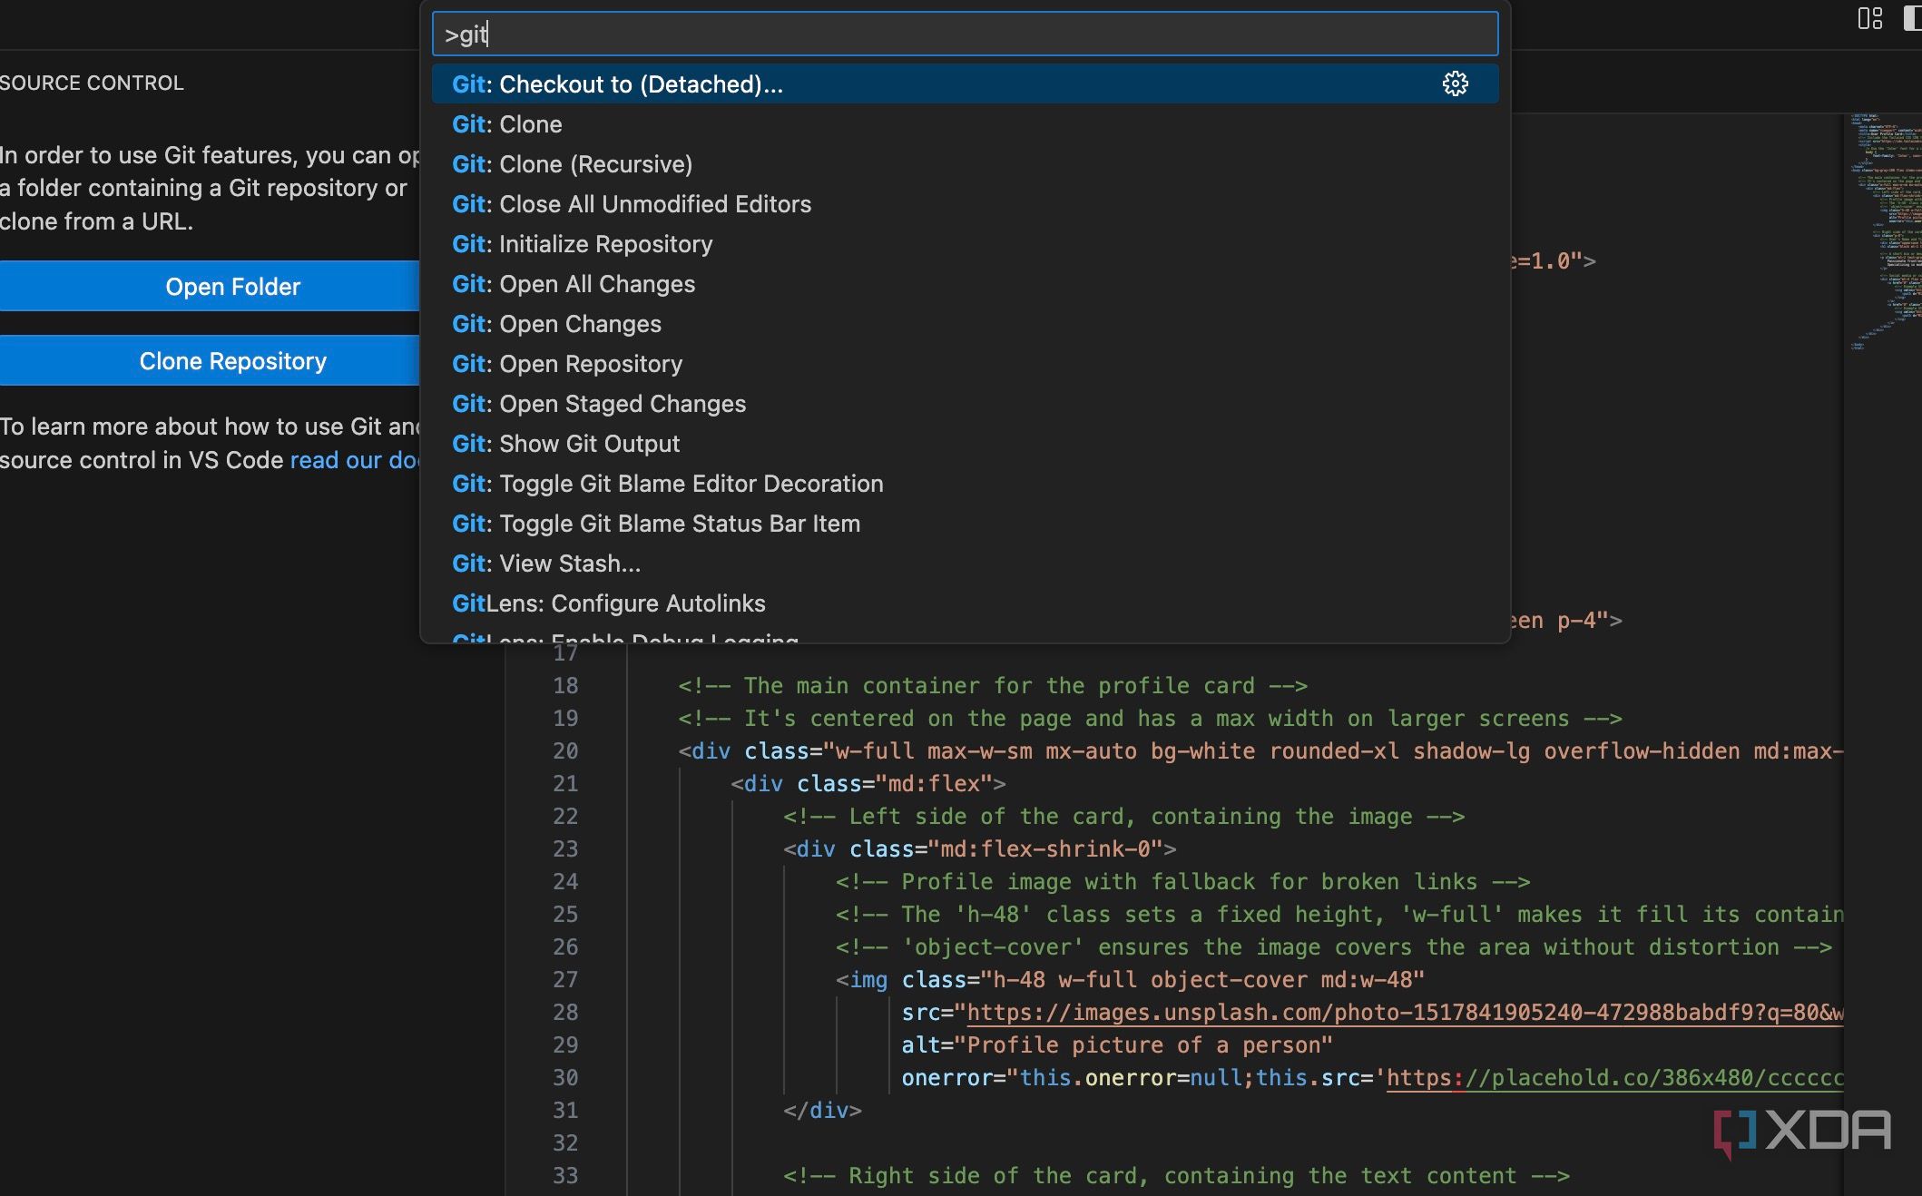Choose GitLens: Configure Autolinks command
The height and width of the screenshot is (1196, 1922).
(965, 603)
